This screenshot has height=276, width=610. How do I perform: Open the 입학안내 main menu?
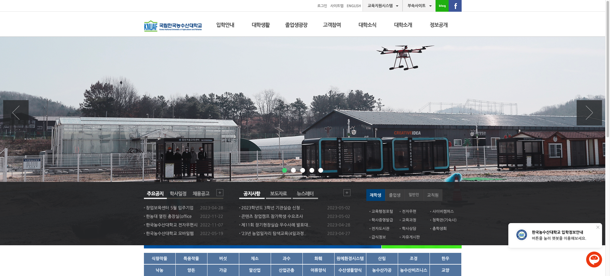[x=225, y=25]
